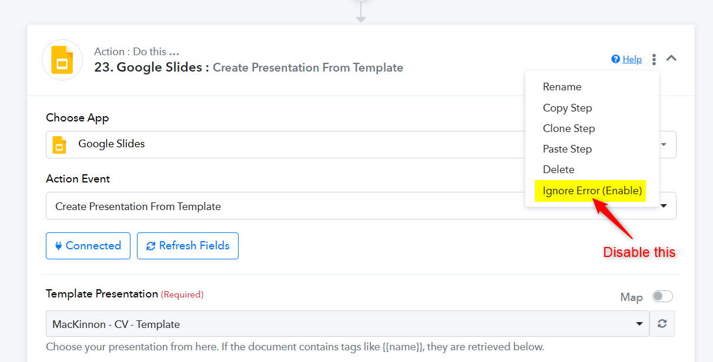Image resolution: width=713 pixels, height=362 pixels.
Task: Open the Help link
Action: [632, 59]
